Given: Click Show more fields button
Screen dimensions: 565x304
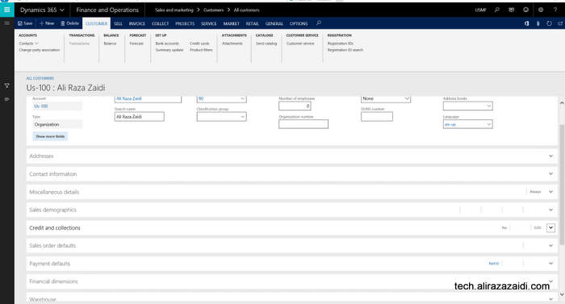Looking at the screenshot, I should [50, 136].
